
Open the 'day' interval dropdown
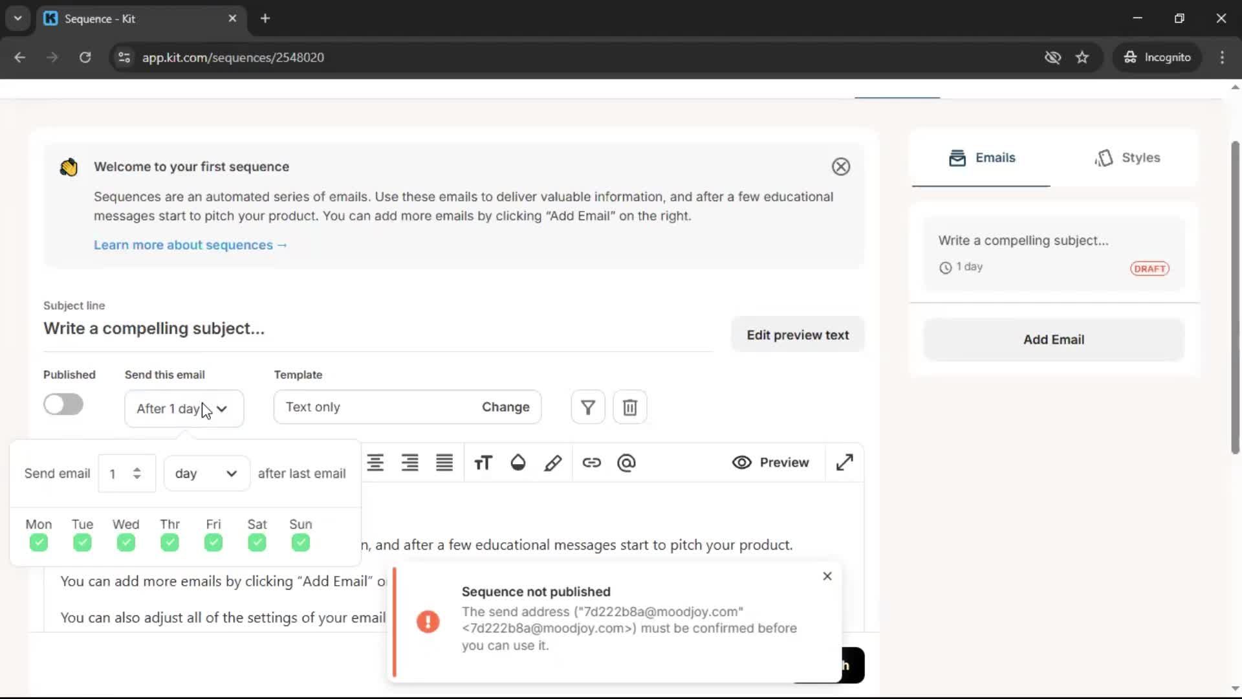[x=206, y=473]
